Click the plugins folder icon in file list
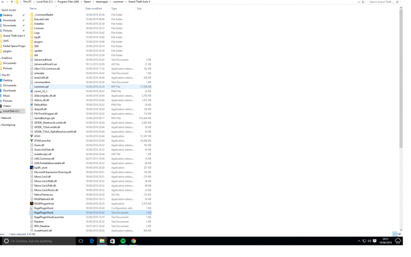 [x=32, y=42]
